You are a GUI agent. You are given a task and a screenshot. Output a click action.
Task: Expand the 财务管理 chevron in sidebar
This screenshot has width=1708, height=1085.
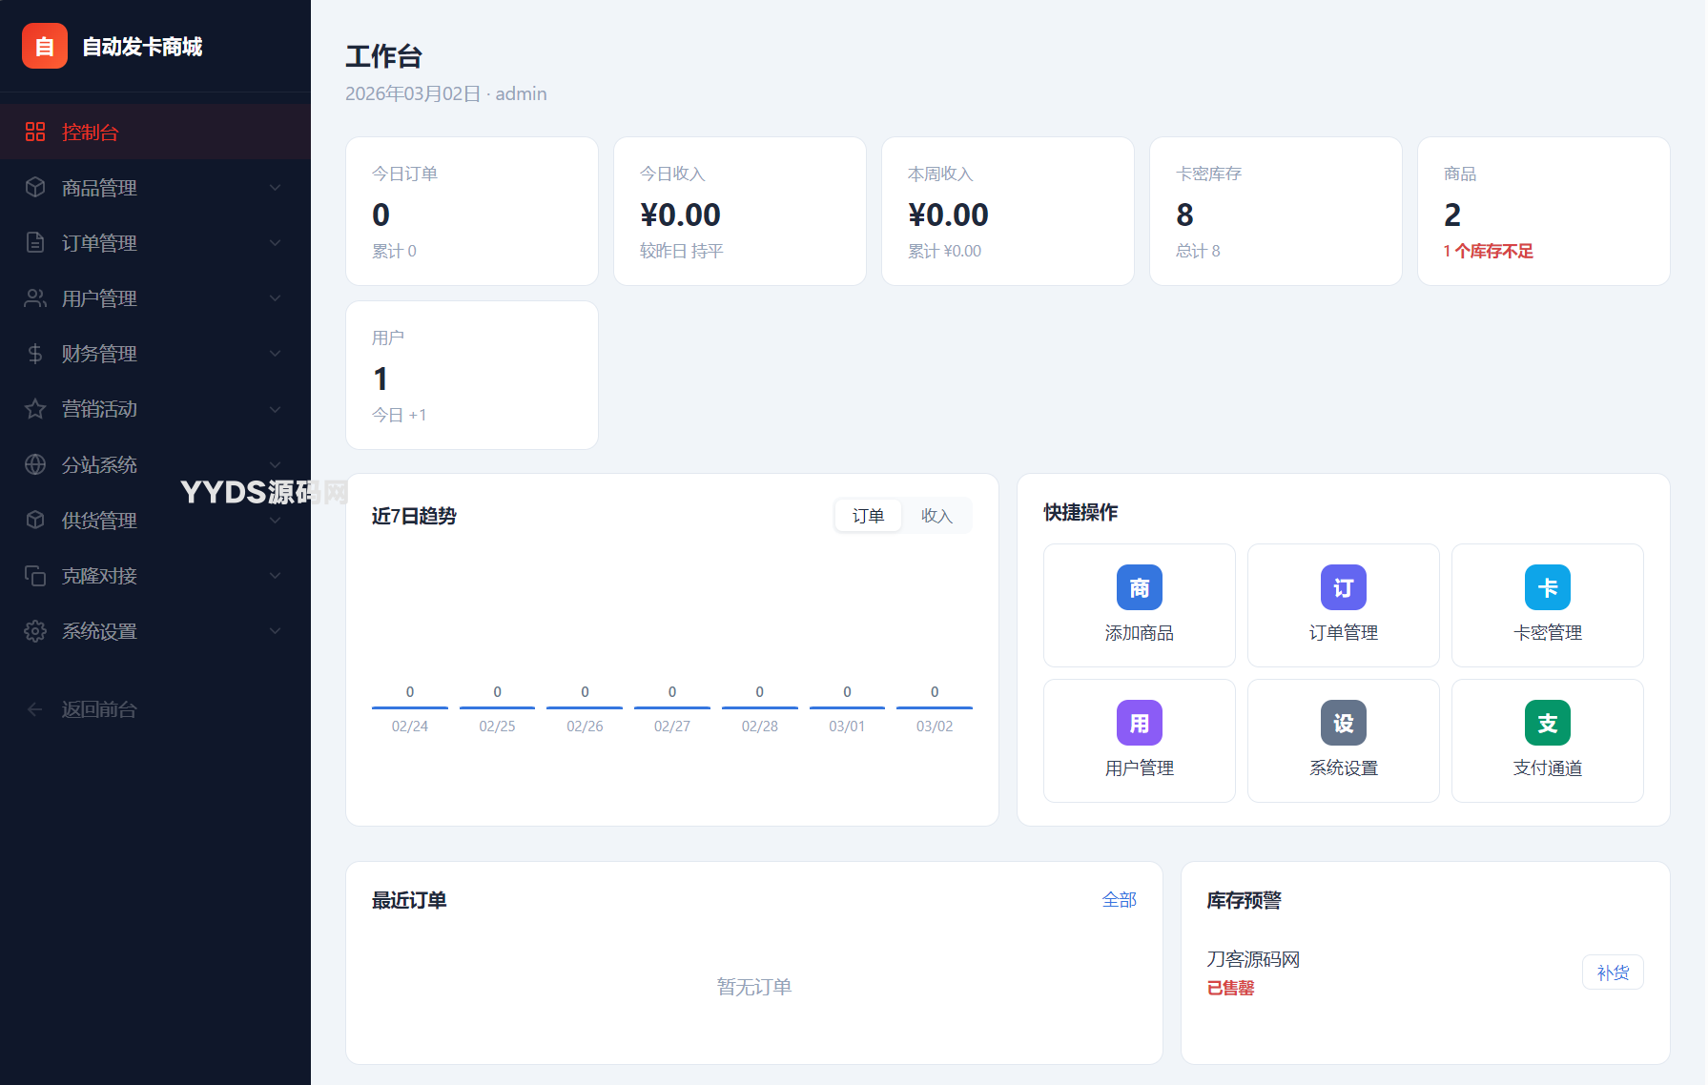pyautogui.click(x=275, y=354)
